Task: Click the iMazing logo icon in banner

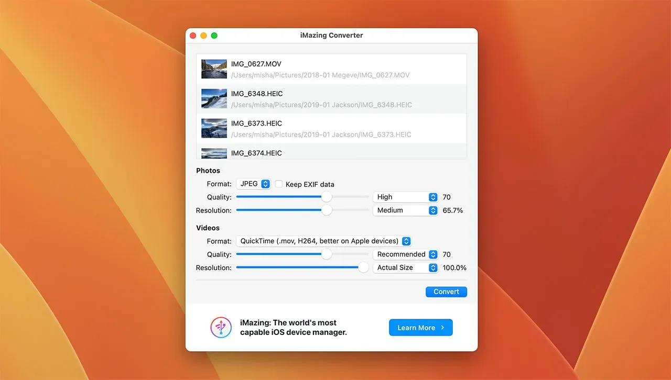Action: pyautogui.click(x=221, y=328)
